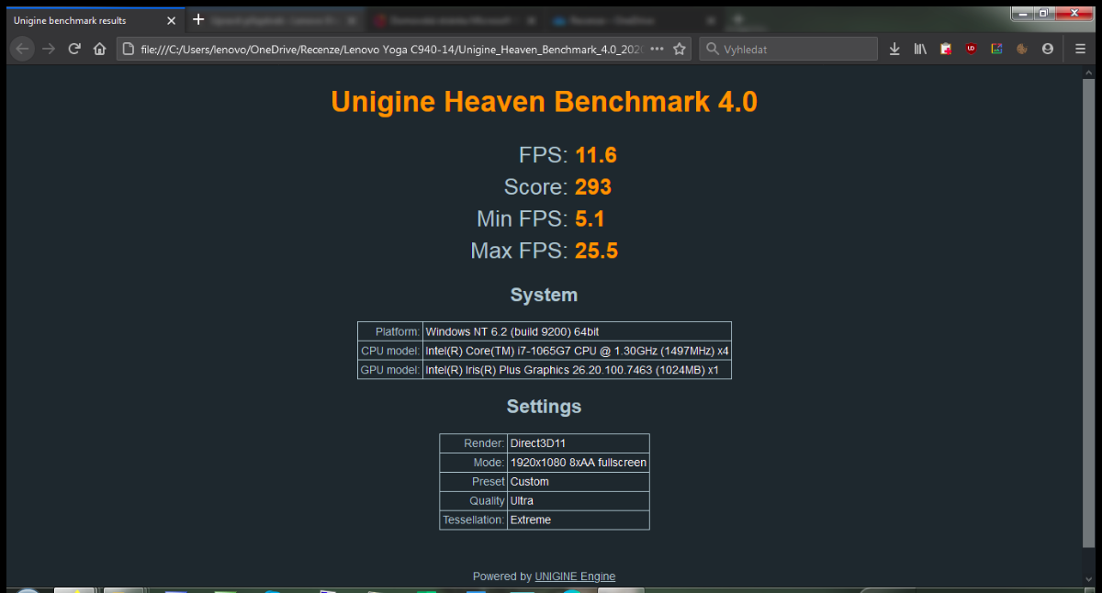Viewport: 1102px width, 593px height.
Task: Click the file URL address bar
Action: click(x=386, y=49)
